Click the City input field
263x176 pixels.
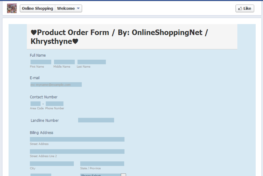52,164
